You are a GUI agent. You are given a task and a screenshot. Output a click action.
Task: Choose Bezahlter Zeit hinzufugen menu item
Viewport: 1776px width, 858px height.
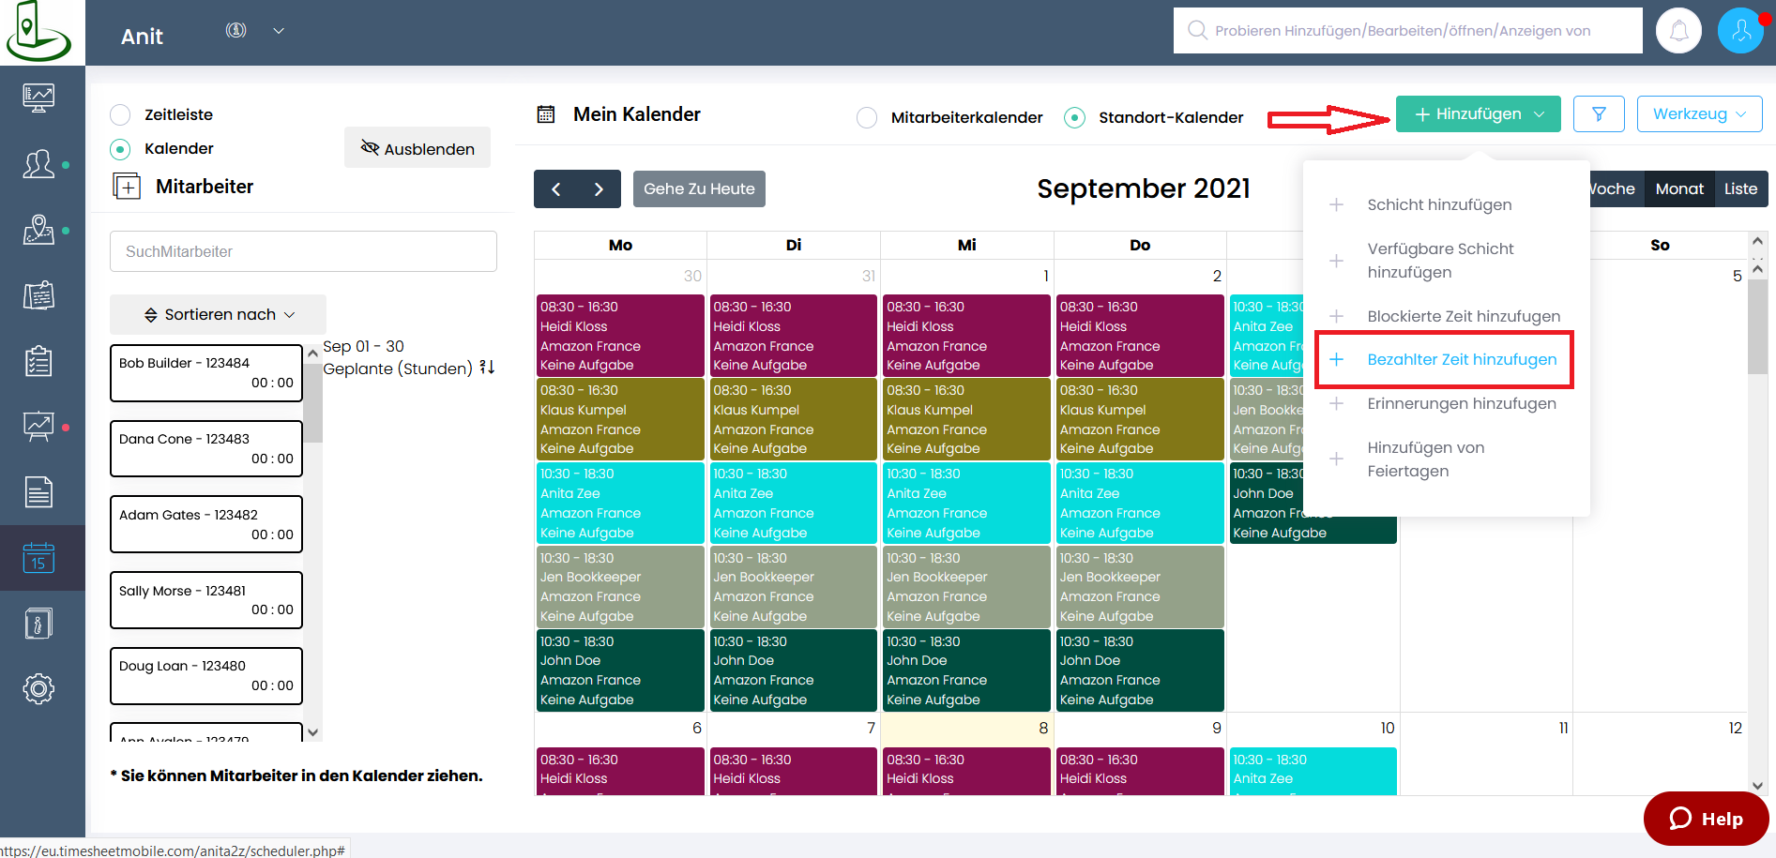(x=1445, y=360)
